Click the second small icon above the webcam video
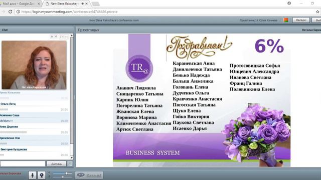This screenshot has height=180, width=321. coord(56,36)
